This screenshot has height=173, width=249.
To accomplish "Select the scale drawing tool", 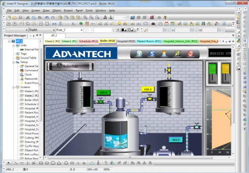I will click(x=98, y=163).
